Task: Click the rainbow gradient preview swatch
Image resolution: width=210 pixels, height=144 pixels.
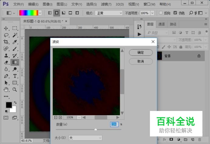Action: [29, 13]
